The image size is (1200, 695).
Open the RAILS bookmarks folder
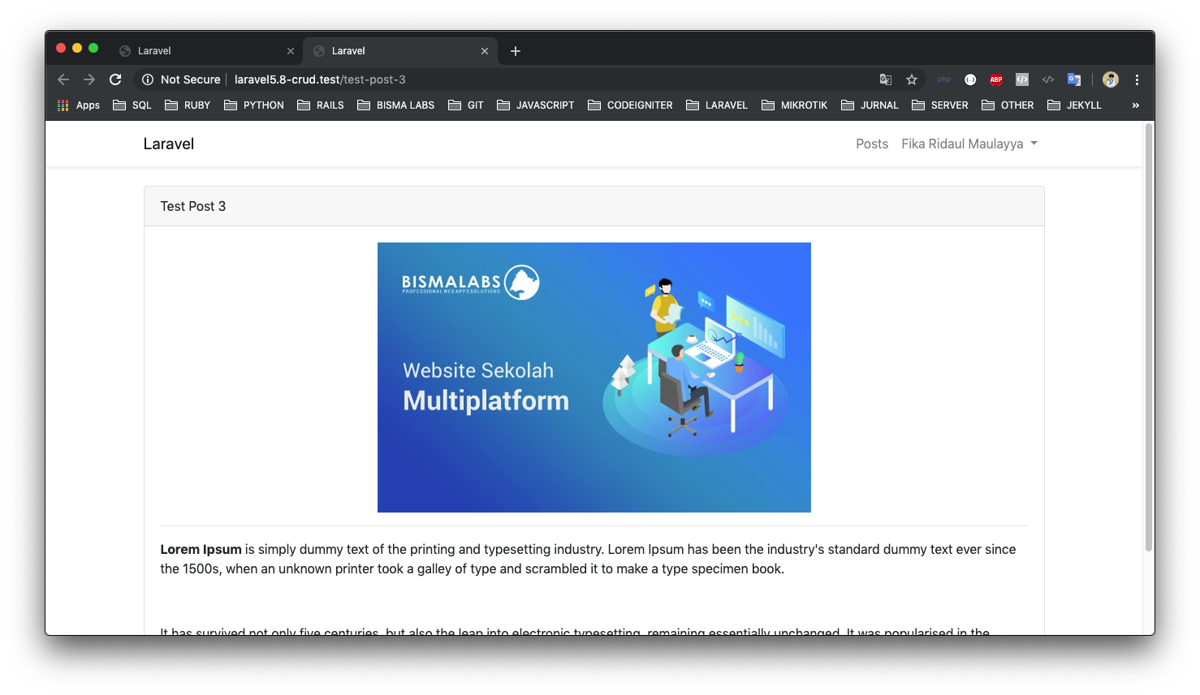click(x=321, y=105)
